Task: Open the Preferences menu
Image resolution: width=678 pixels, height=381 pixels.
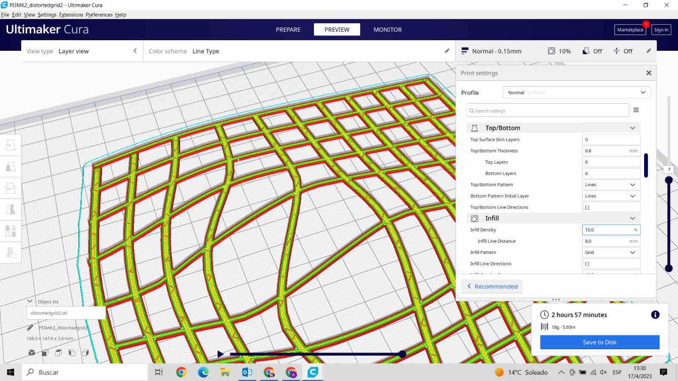Action: tap(99, 14)
